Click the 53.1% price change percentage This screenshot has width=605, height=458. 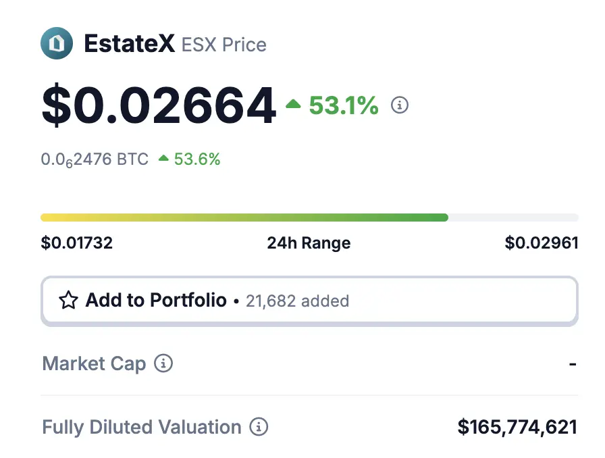(x=344, y=105)
